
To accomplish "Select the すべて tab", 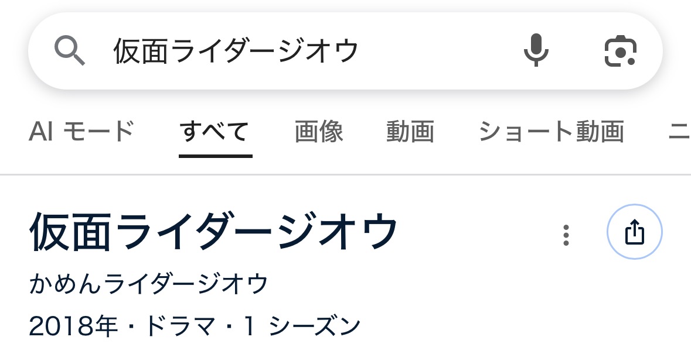I will tap(215, 132).
